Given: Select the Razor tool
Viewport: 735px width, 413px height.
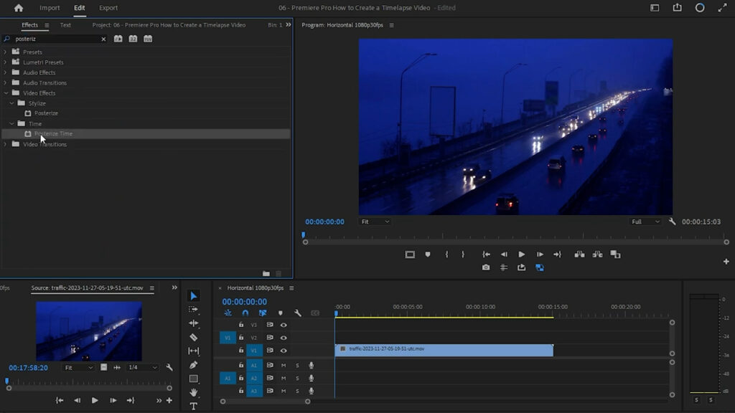Looking at the screenshot, I should click(193, 337).
